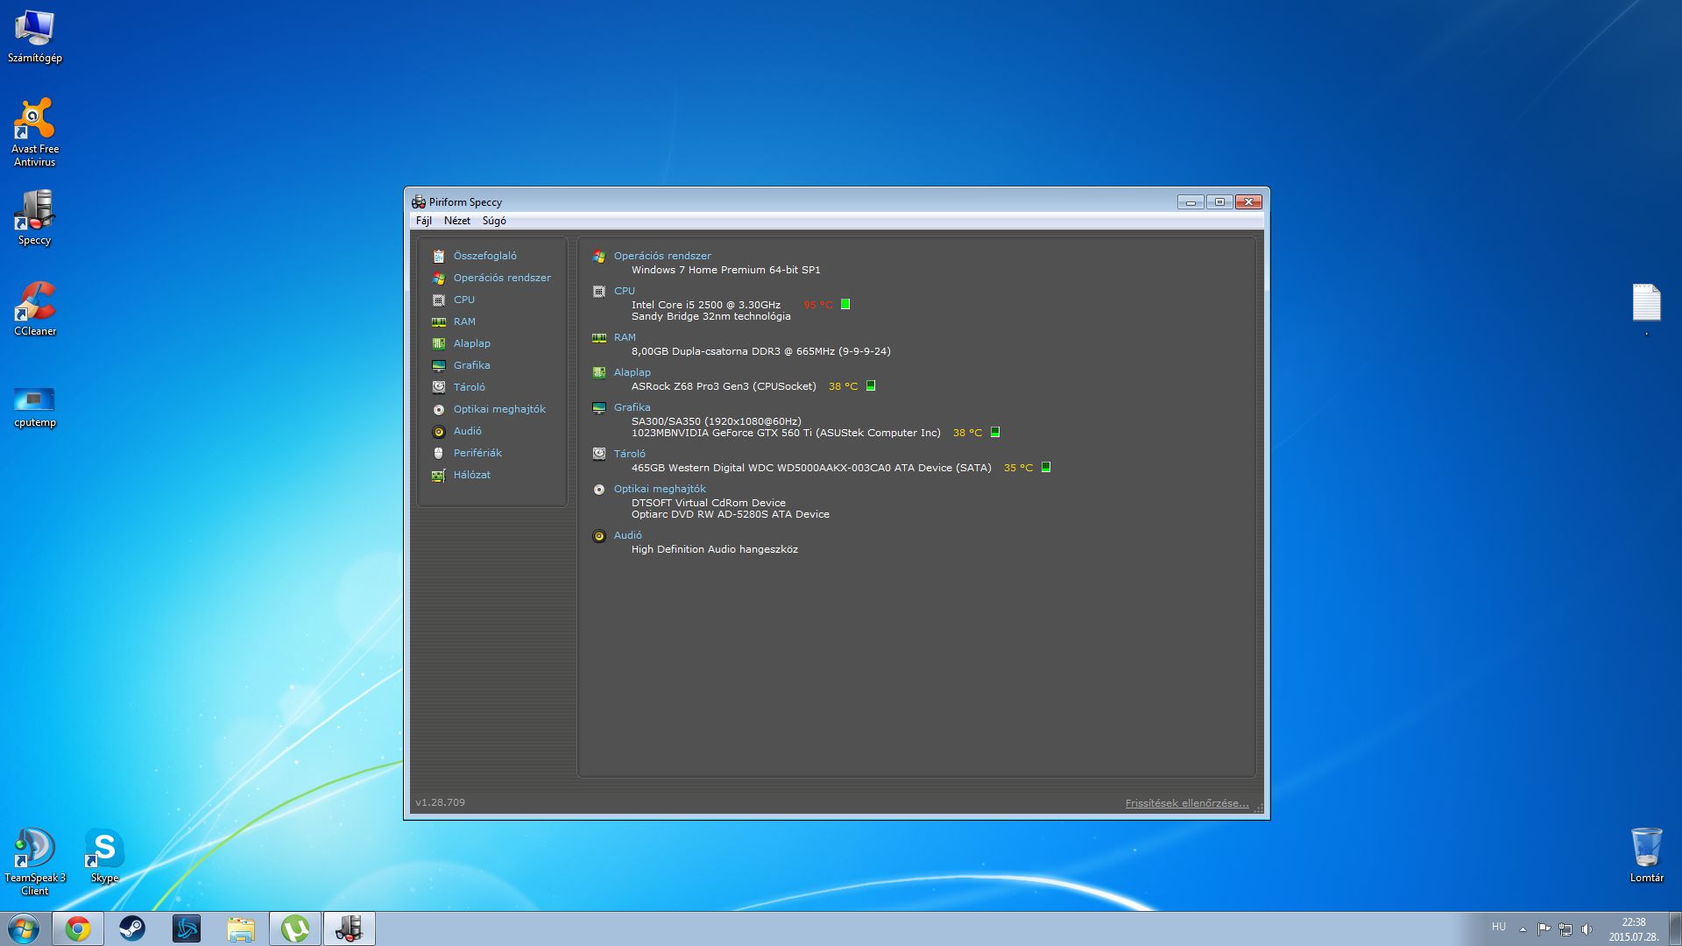Open Hálózat network section in sidebar
The width and height of the screenshot is (1682, 946).
tap(471, 475)
